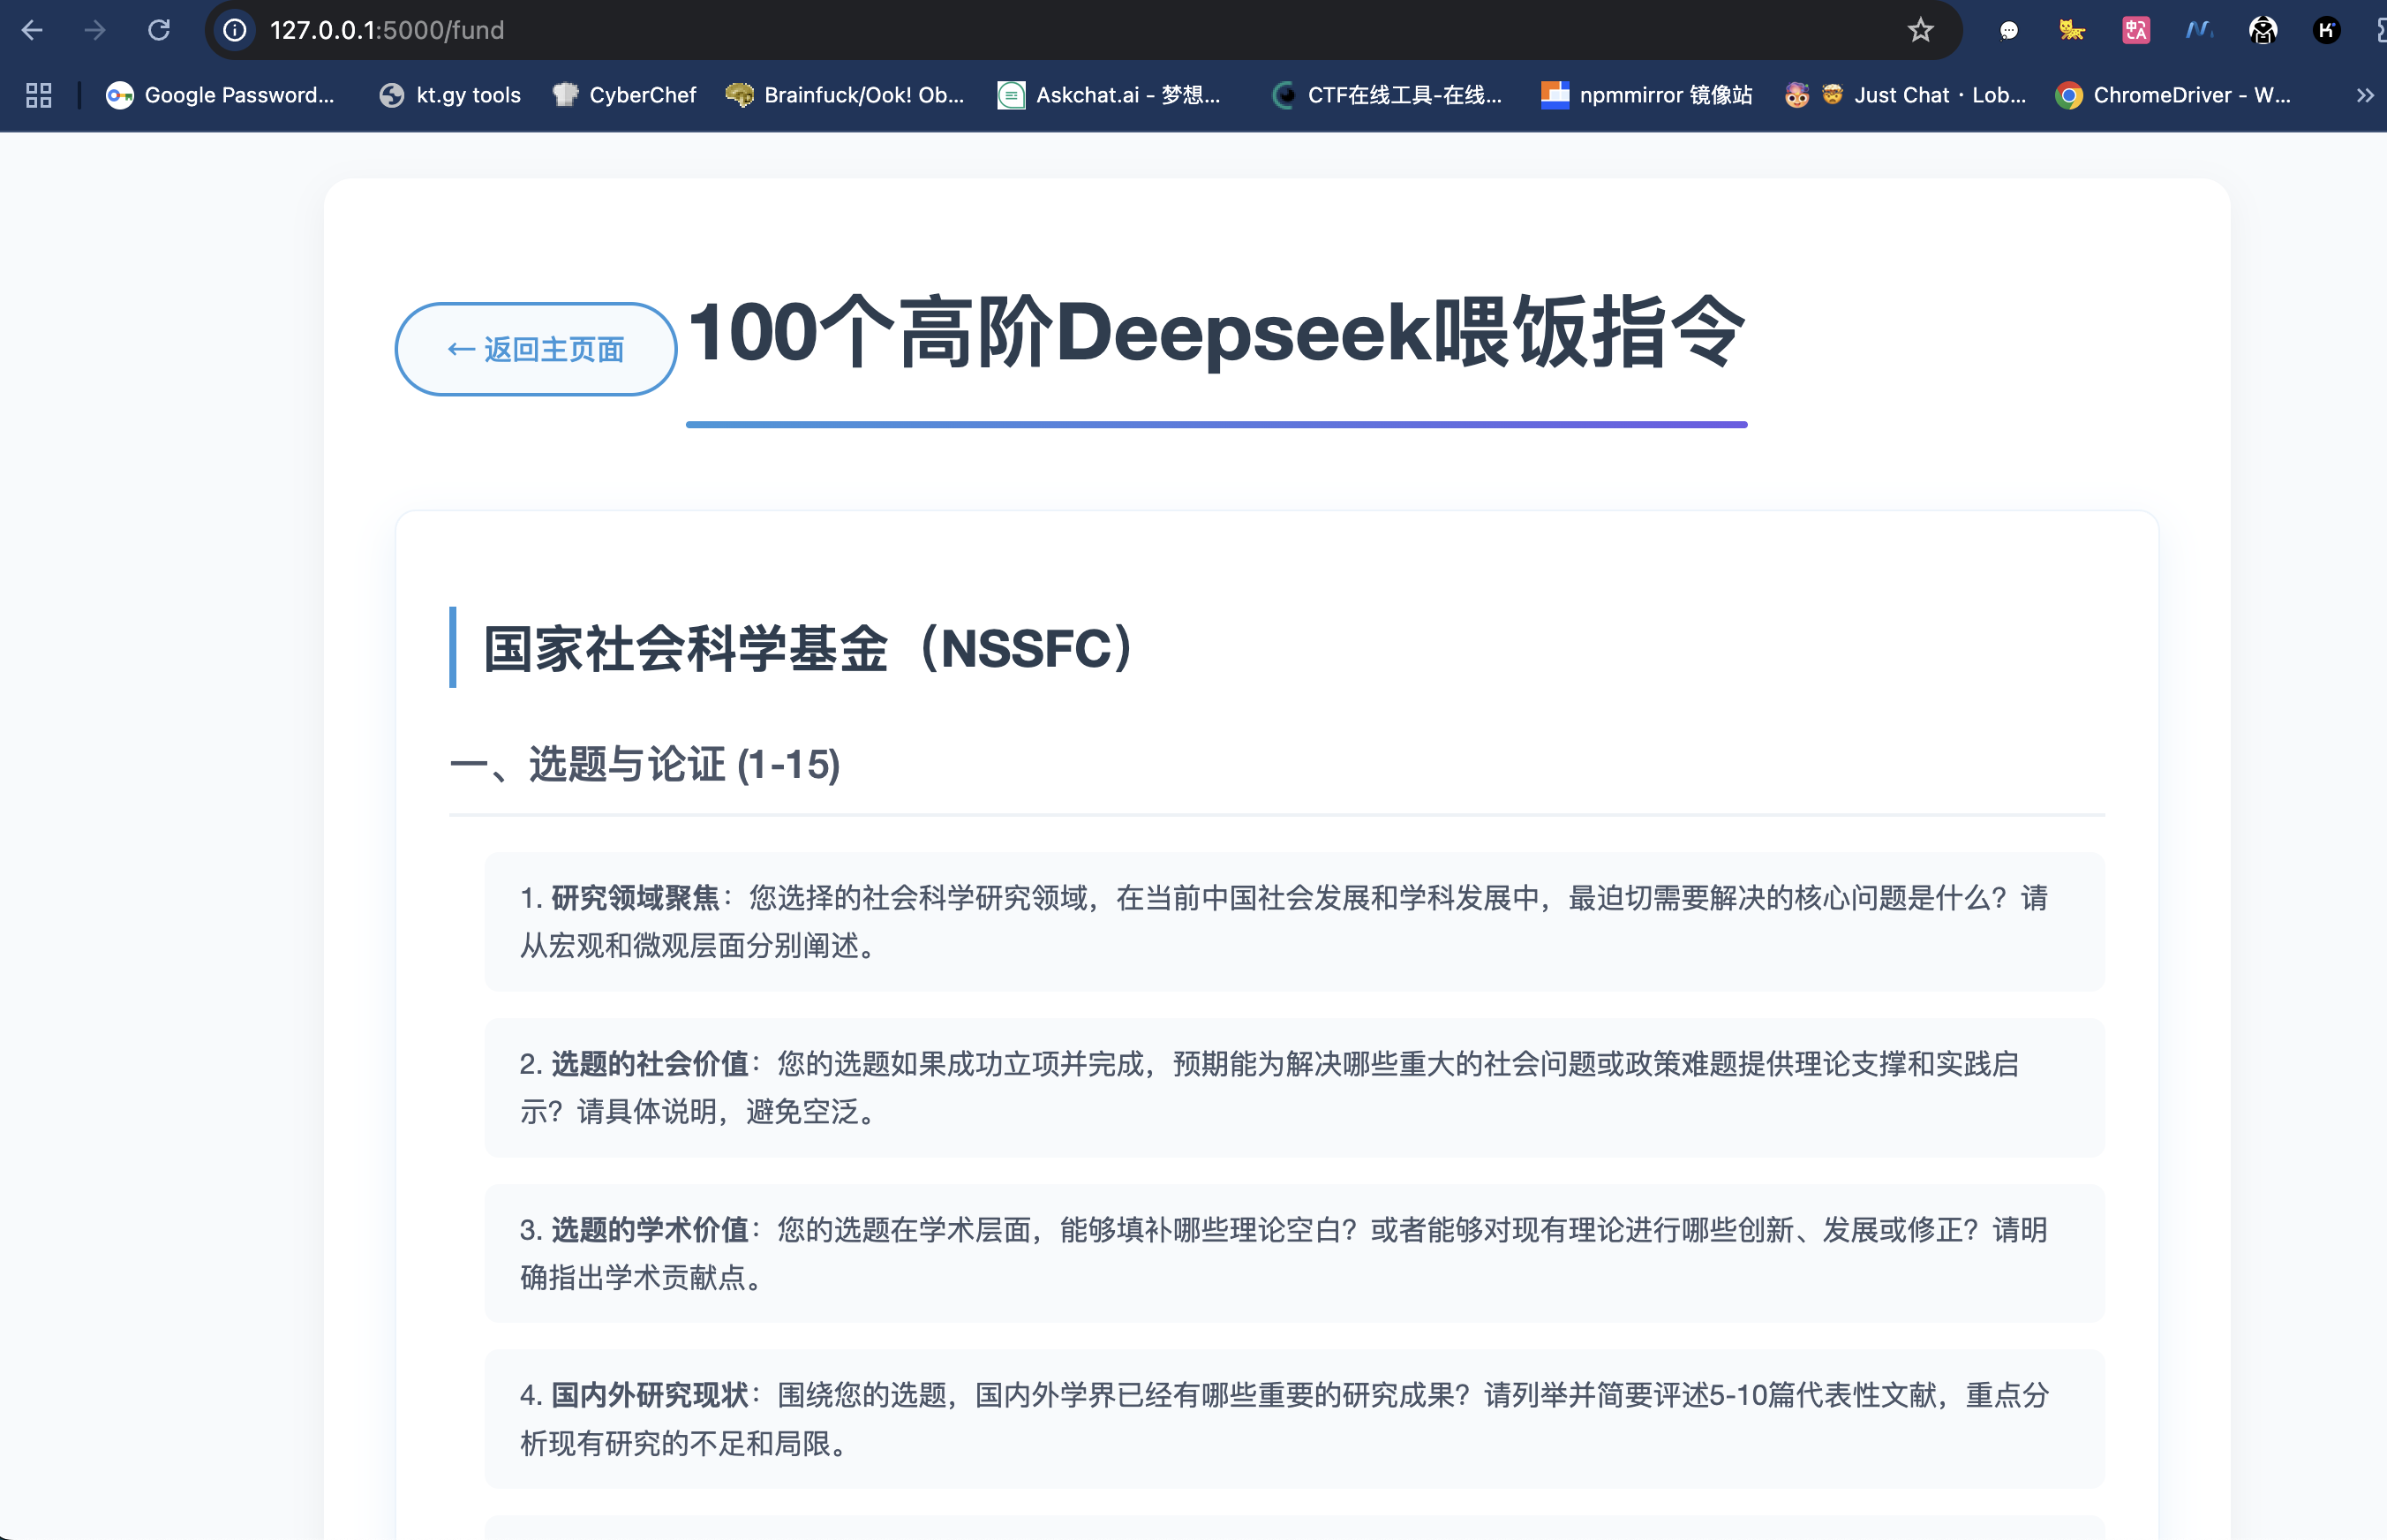Screen dimensions: 2387x1540
Task: Open the black K extension icon
Action: coord(2326,30)
